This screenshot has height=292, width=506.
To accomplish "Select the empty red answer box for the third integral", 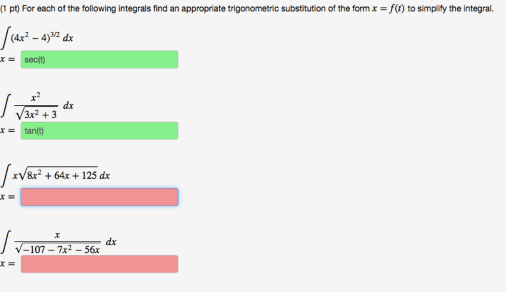I will [x=99, y=197].
